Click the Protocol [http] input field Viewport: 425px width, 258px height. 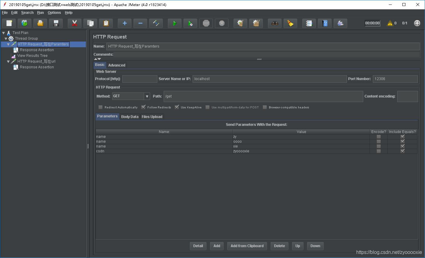(x=140, y=79)
